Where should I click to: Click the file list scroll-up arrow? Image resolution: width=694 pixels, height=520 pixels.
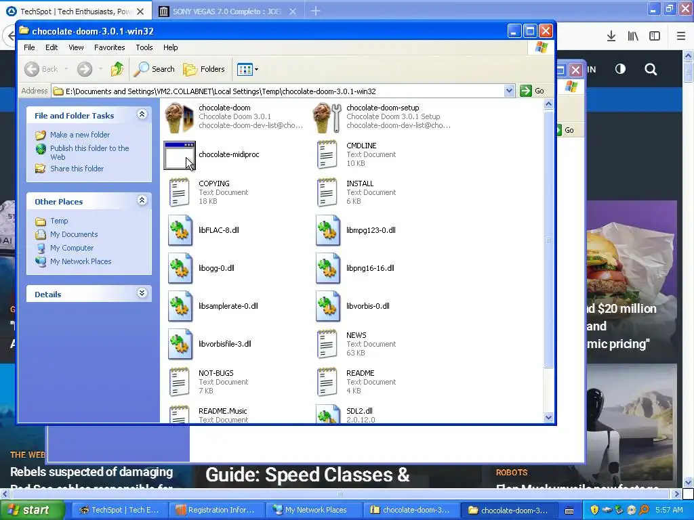coord(548,104)
